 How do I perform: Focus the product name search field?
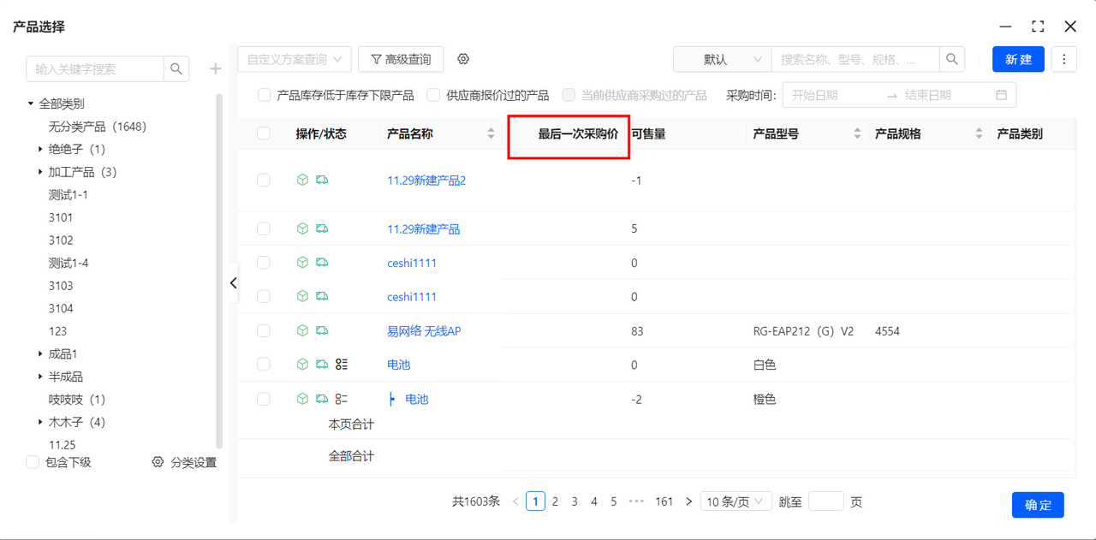pos(855,59)
